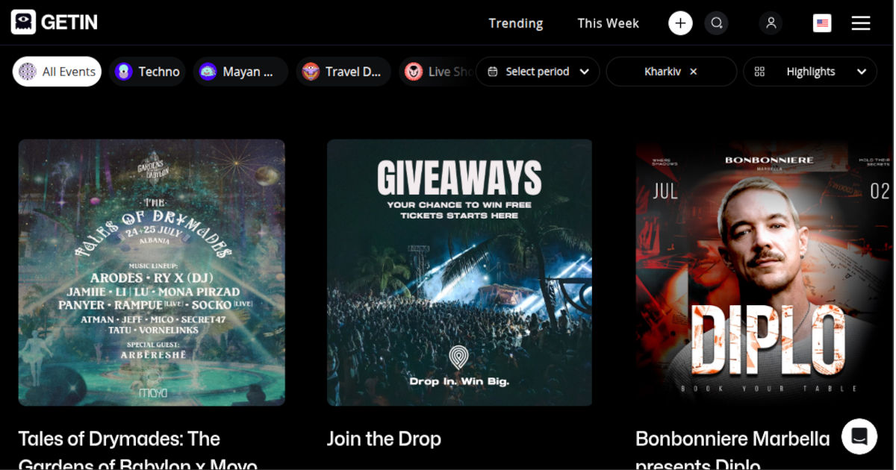Open the Tales of Drymades poster image

point(152,272)
